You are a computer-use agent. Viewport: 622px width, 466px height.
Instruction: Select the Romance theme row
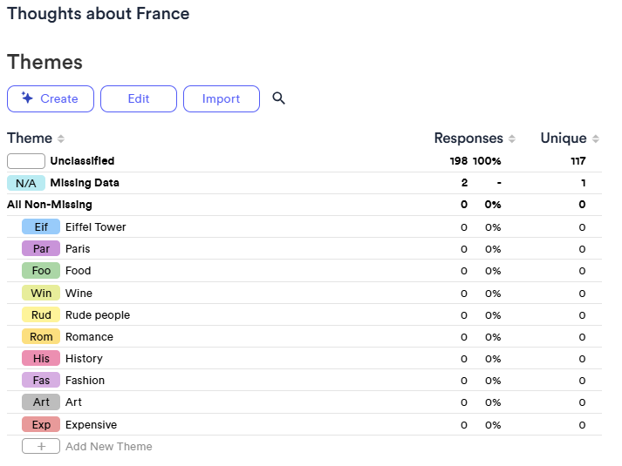304,336
